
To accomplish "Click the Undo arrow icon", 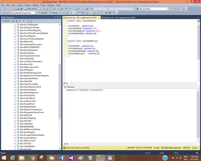I will (x=66, y=9).
